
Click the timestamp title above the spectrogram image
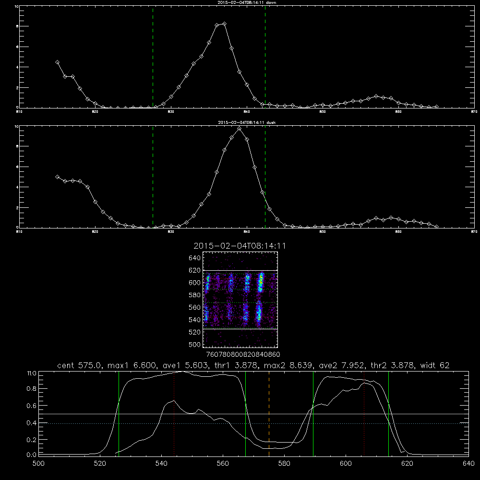click(240, 246)
